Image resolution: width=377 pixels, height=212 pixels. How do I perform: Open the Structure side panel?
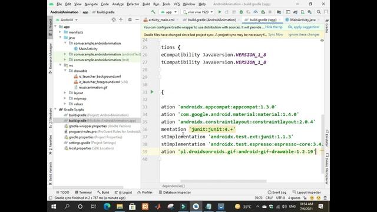click(50, 118)
